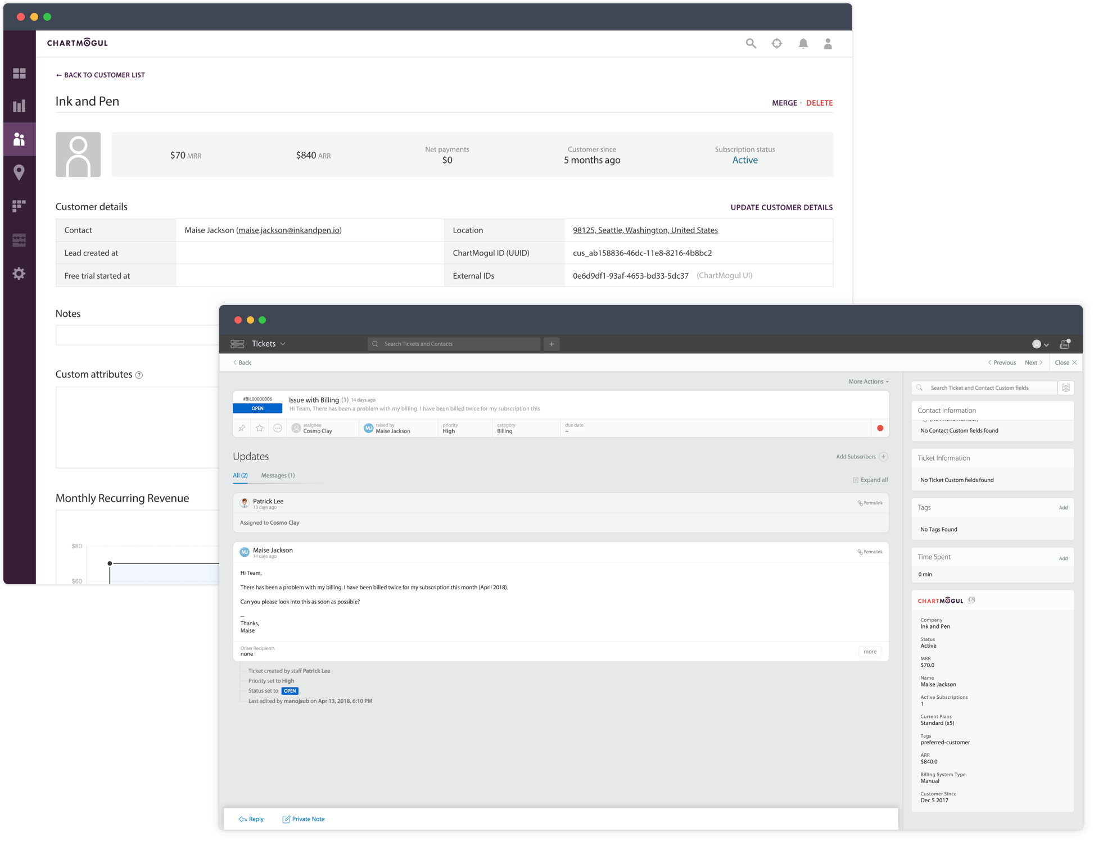Open the clipboard notification icon in helpdesk toolbar
Viewport: 1094px width, 841px height.
(x=1065, y=344)
